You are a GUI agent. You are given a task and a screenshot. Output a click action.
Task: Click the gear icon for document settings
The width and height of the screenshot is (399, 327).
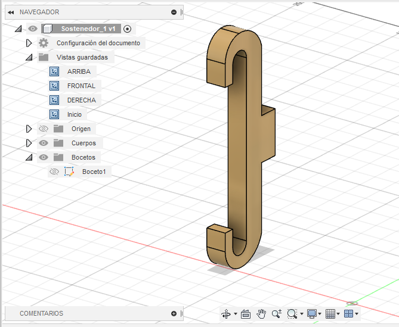[x=44, y=43]
